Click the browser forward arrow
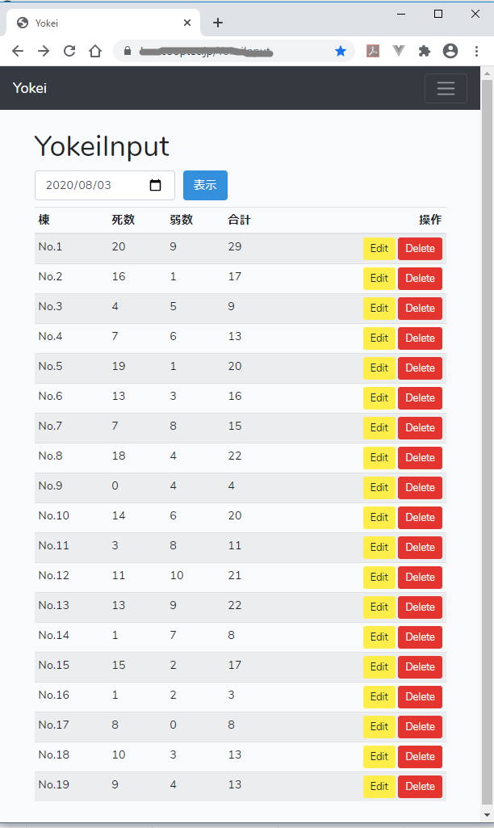This screenshot has height=828, width=494. tap(44, 51)
